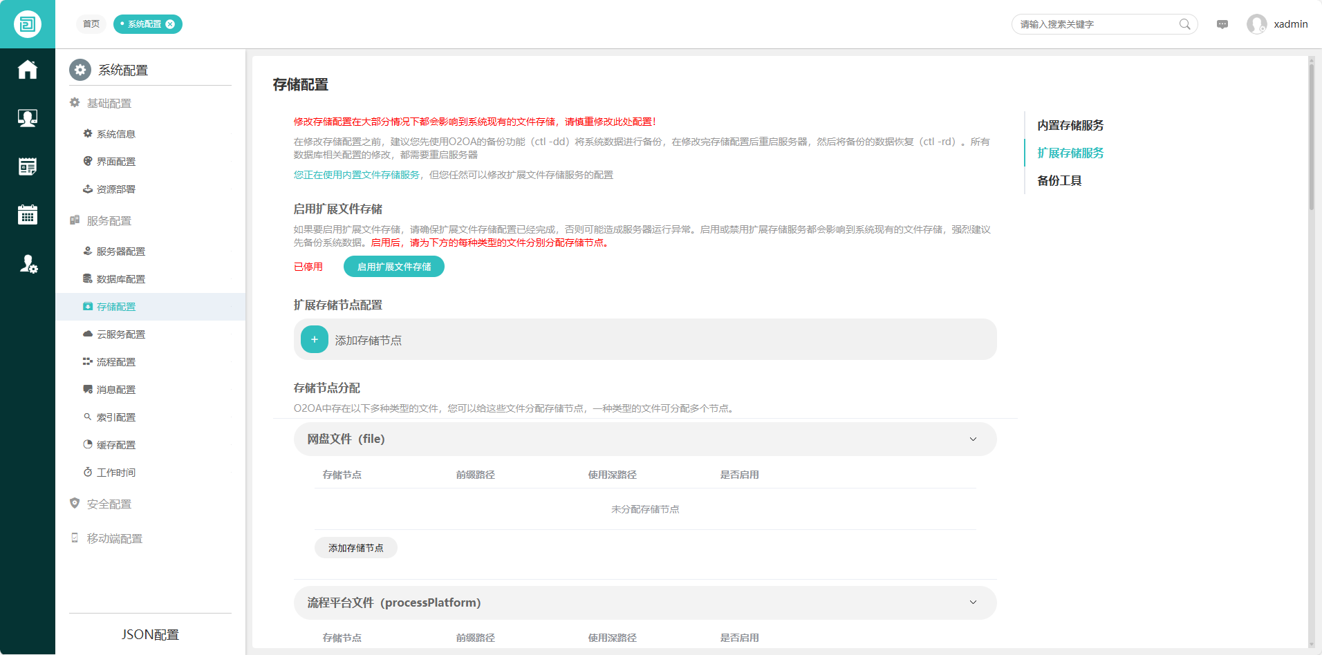Click 是否启用 column header under 网盘文件
Screen dimensions: 1322x655
(x=740, y=475)
